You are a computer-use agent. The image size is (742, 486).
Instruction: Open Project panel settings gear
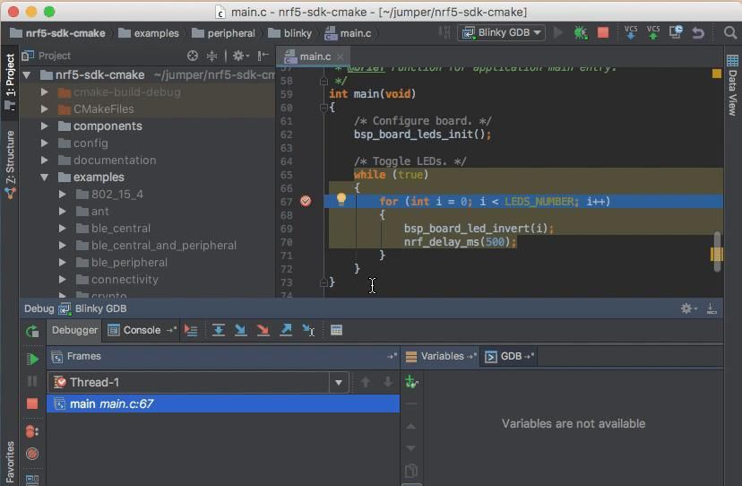(240, 56)
